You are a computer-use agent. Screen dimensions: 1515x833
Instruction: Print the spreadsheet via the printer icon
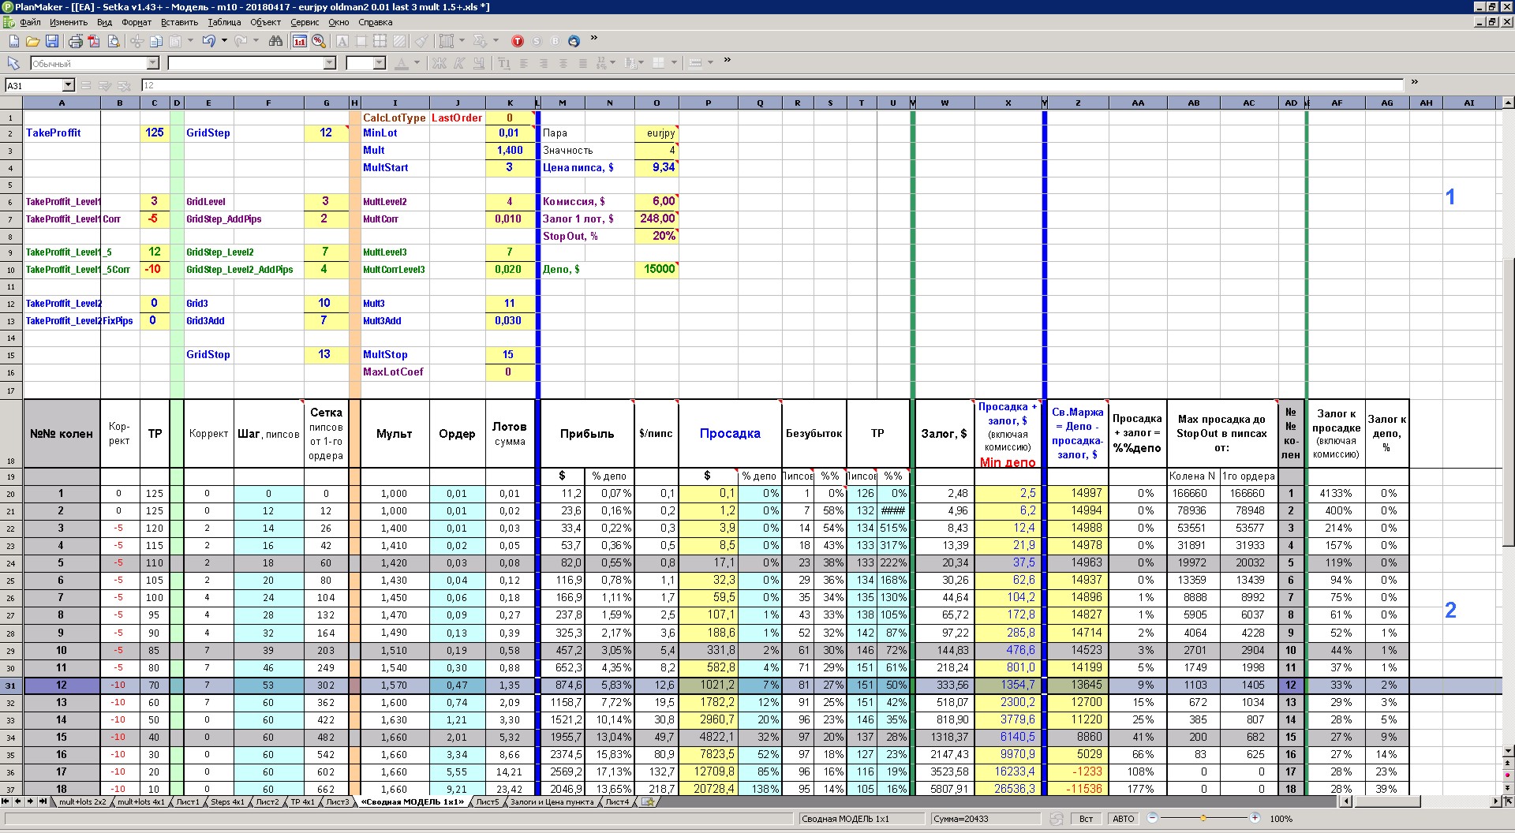pyautogui.click(x=76, y=41)
